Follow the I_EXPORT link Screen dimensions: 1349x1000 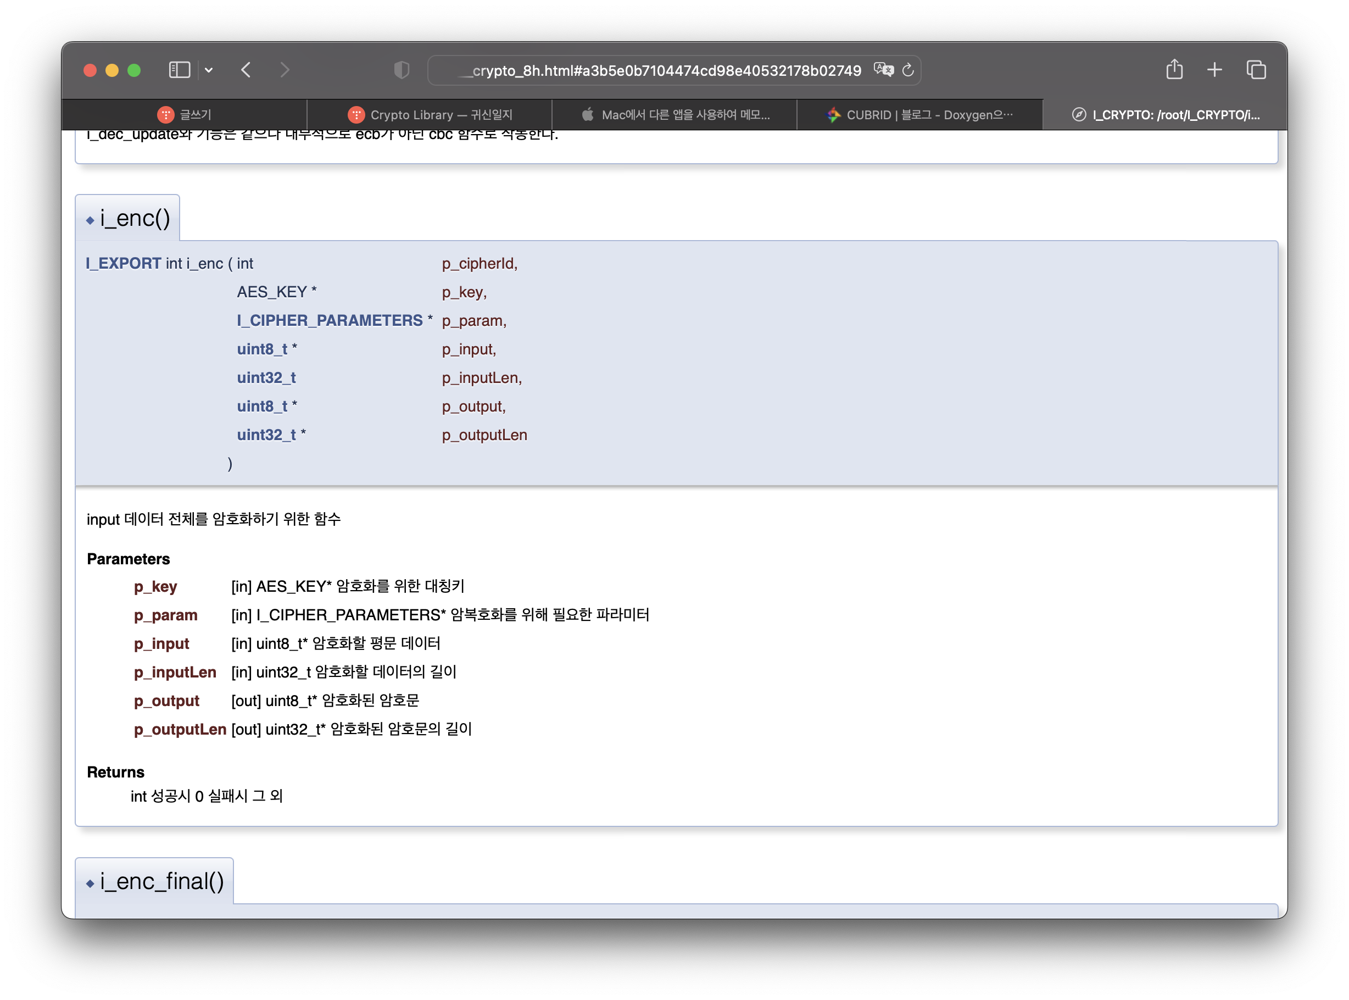coord(124,263)
